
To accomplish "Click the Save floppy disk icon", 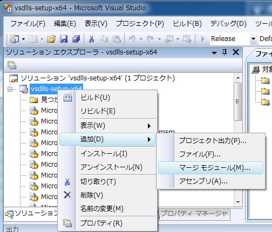I will 64,39.
